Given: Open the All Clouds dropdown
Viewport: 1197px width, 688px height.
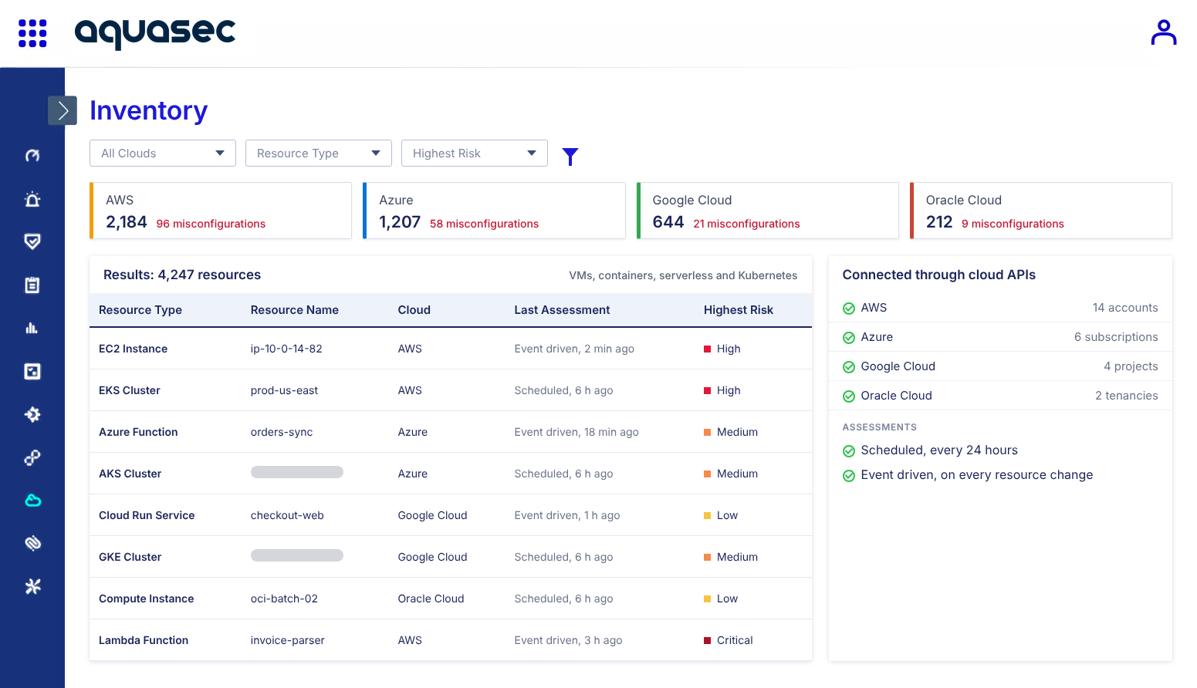Looking at the screenshot, I should (x=163, y=153).
